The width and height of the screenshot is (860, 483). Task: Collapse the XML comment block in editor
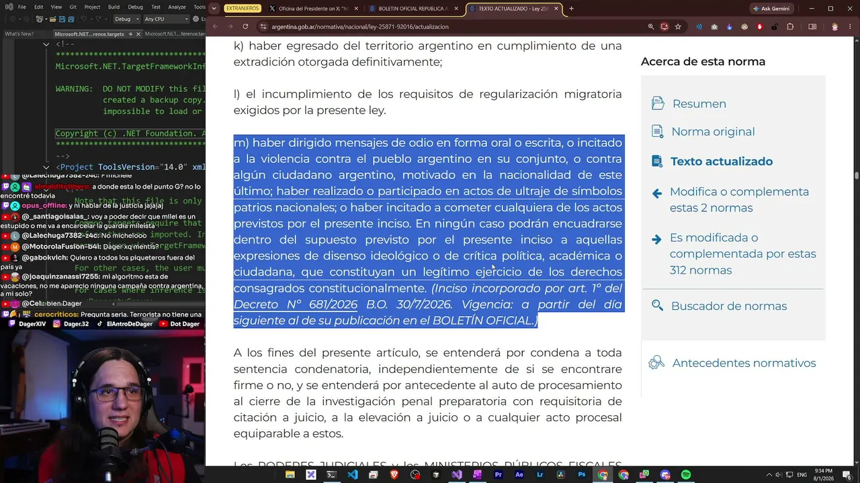[46, 44]
